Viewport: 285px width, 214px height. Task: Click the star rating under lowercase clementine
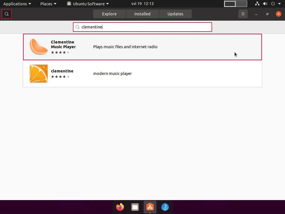[60, 77]
